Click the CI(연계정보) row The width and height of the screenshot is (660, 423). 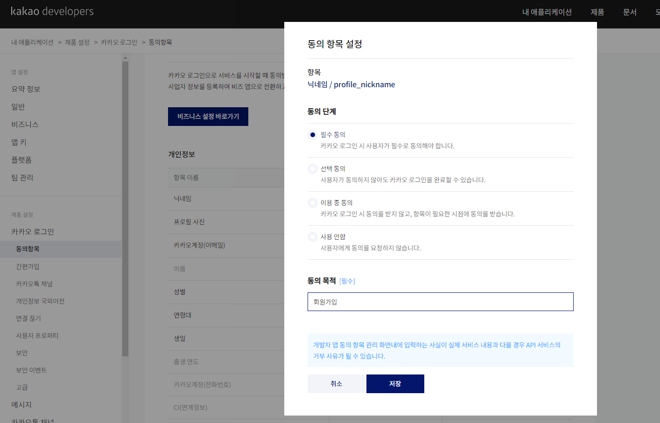pyautogui.click(x=226, y=408)
